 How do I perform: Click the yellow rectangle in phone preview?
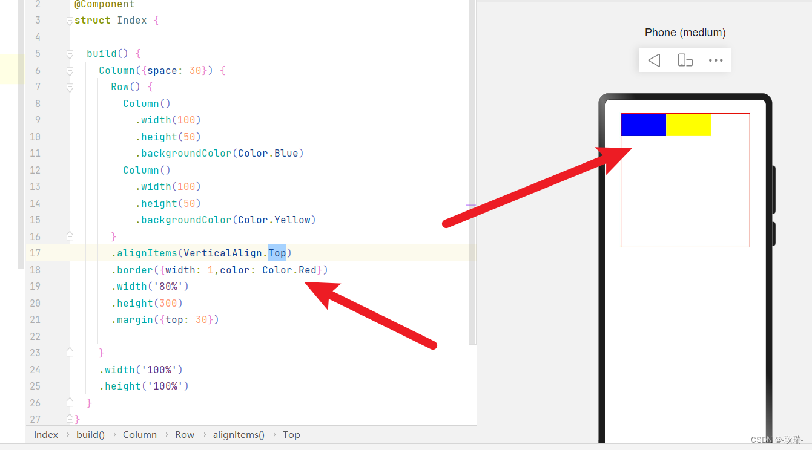pos(688,125)
